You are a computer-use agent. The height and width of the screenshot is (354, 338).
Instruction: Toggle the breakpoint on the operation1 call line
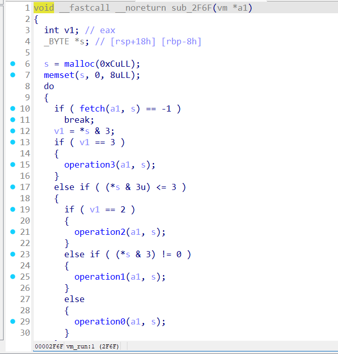tap(13, 277)
